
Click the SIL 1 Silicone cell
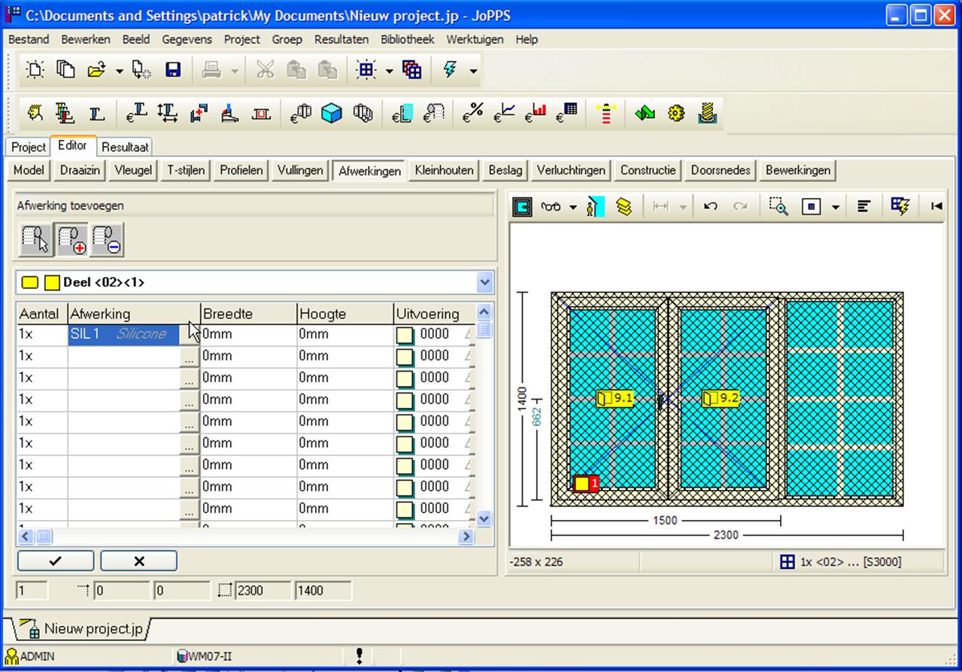(124, 334)
